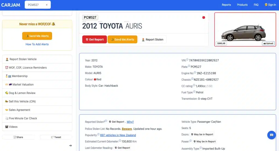Open Sell this Vehicle (CIN)
Viewport: 279px width, 151px height.
tap(37, 101)
